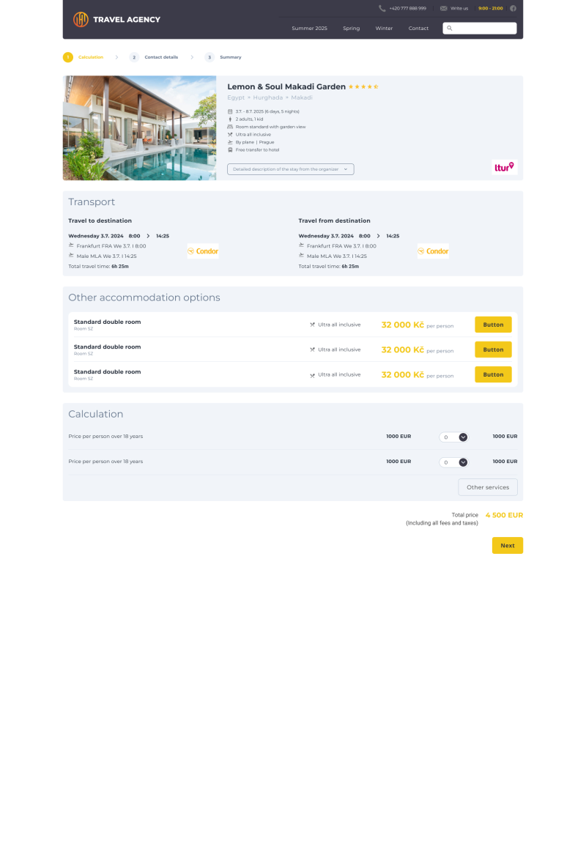Click the Condor logo under Travel from destination
The width and height of the screenshot is (586, 863).
coord(433,251)
